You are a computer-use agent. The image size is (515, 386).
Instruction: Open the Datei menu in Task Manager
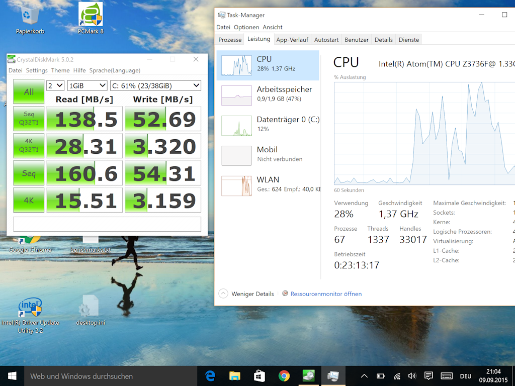coord(223,27)
